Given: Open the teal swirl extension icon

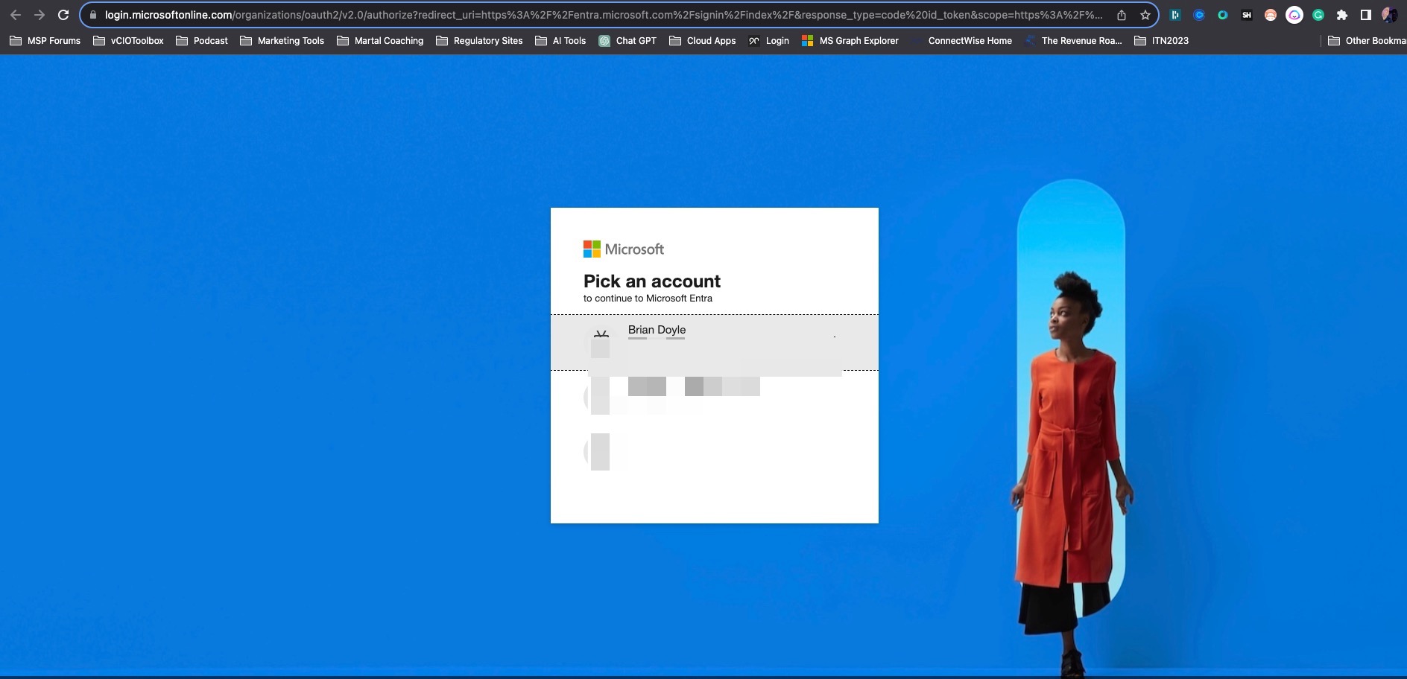Looking at the screenshot, I should 1223,15.
